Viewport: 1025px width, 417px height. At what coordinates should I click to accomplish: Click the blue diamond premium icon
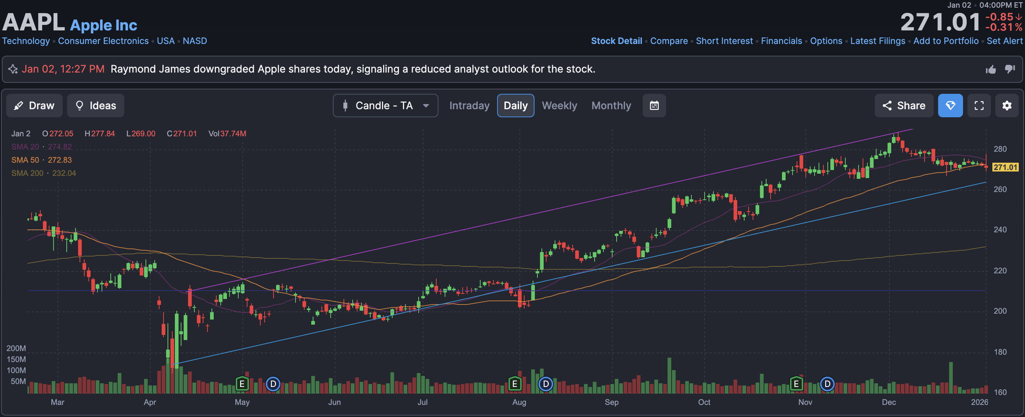click(950, 106)
